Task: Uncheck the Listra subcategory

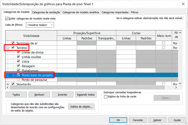Action: 18,61
